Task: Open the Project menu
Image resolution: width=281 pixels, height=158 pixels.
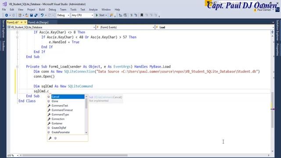Action: pos(31,10)
